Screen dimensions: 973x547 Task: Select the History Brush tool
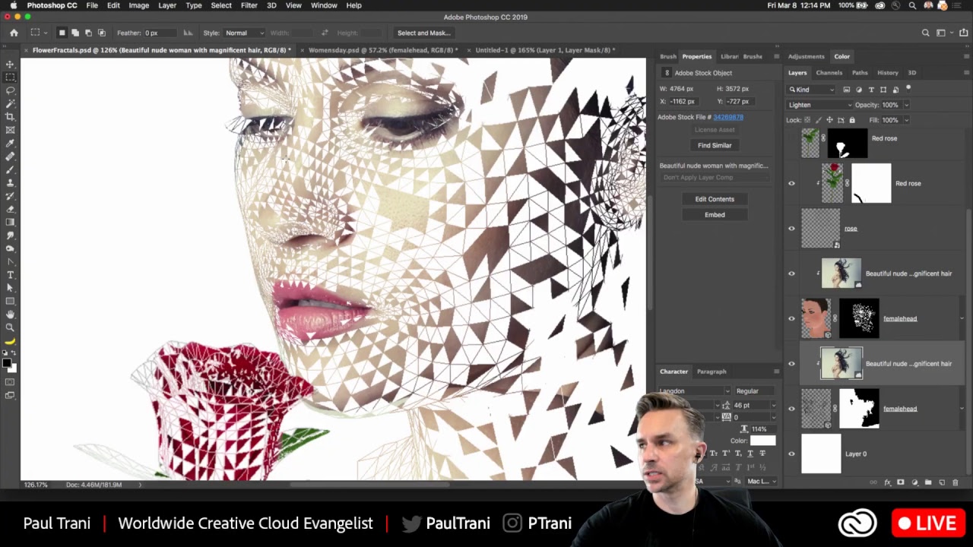(10, 196)
